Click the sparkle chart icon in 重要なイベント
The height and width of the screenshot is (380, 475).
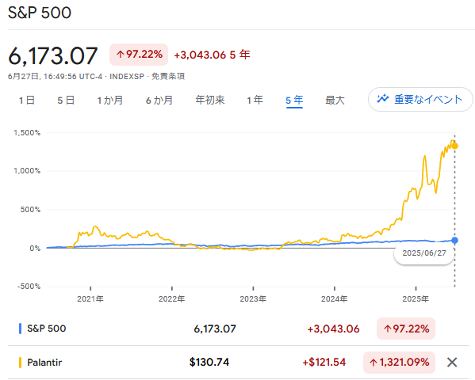coord(382,99)
